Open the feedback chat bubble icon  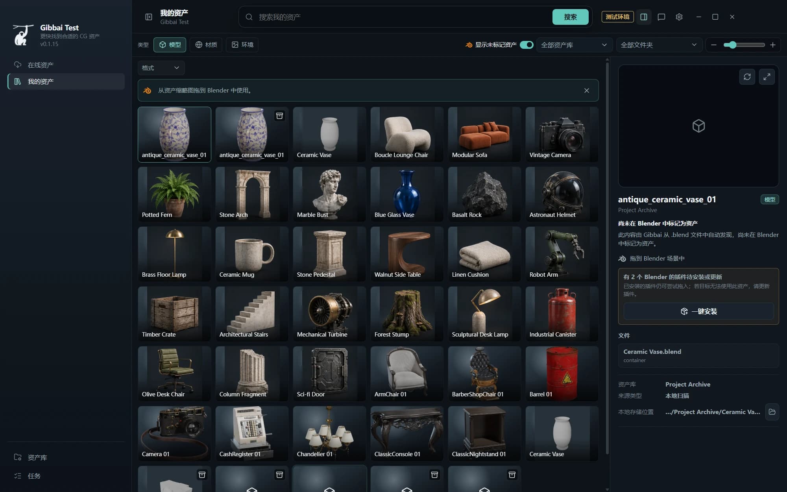pyautogui.click(x=661, y=17)
